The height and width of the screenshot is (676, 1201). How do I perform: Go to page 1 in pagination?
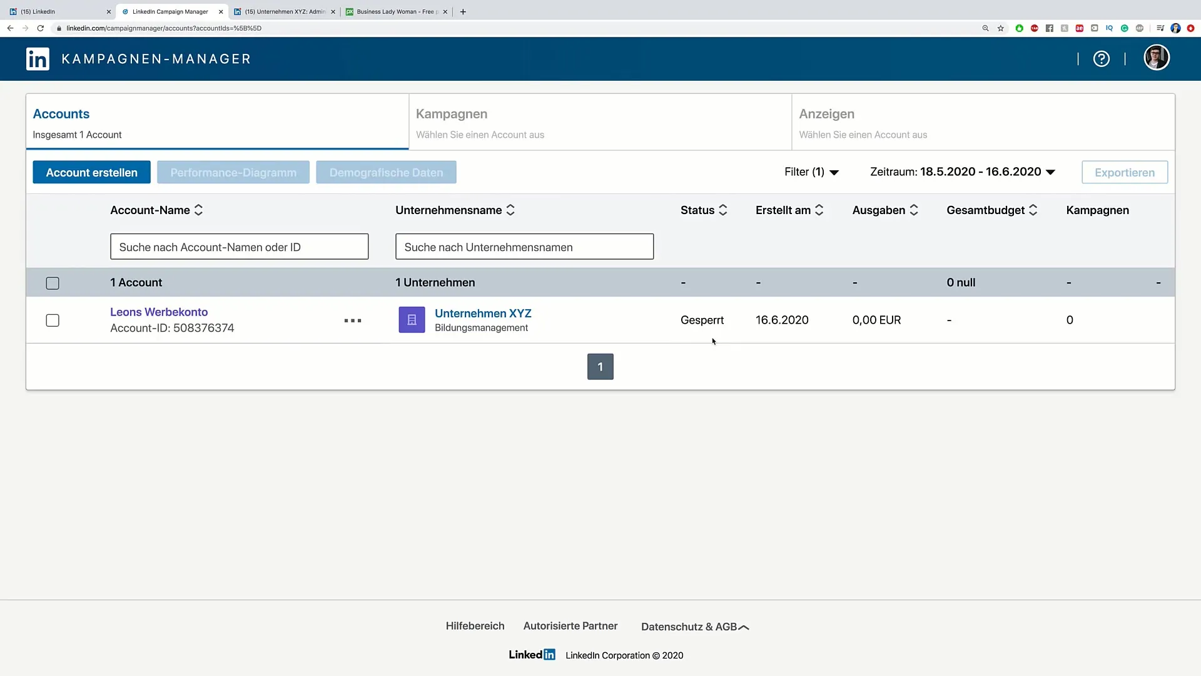[600, 367]
